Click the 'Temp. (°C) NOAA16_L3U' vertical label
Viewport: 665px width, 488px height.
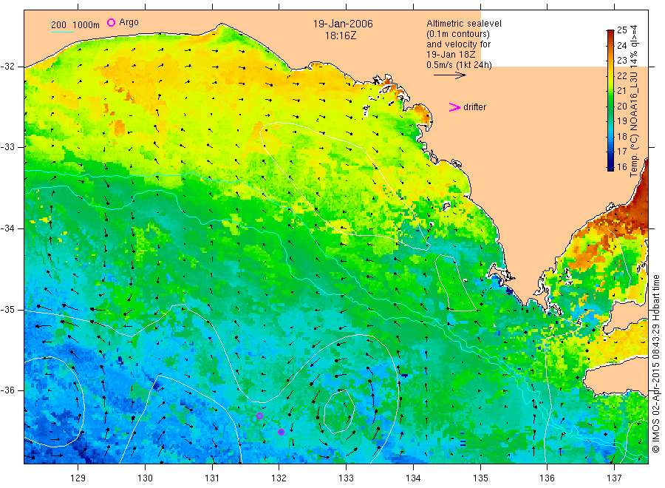pos(634,124)
